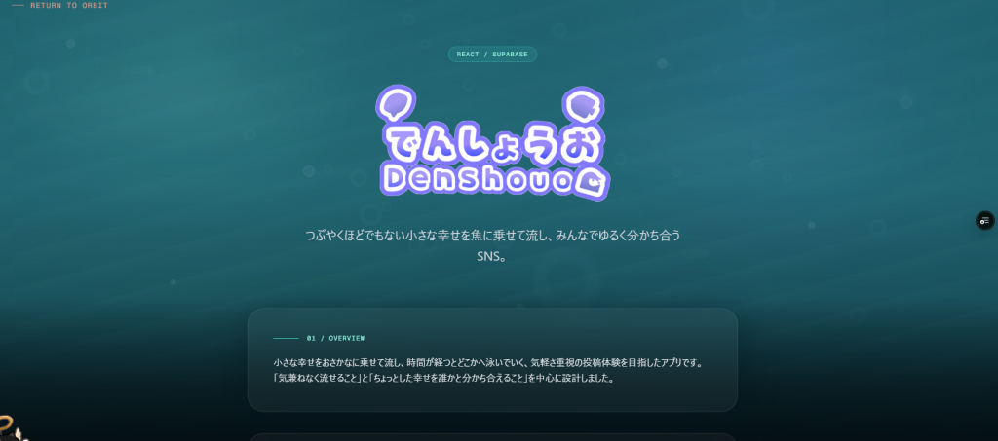Click the tagline starting with つぶやくほどでもない
Viewport: 998px width, 441px height.
pos(492,236)
